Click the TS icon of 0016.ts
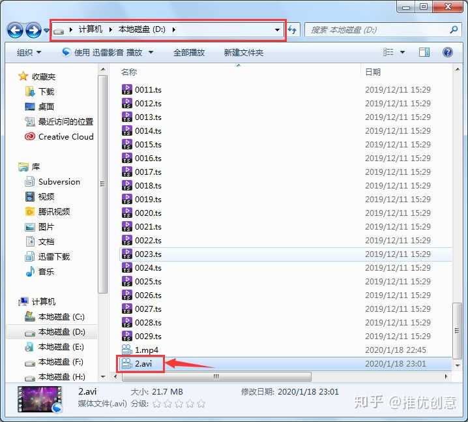This screenshot has width=468, height=422. pos(127,158)
